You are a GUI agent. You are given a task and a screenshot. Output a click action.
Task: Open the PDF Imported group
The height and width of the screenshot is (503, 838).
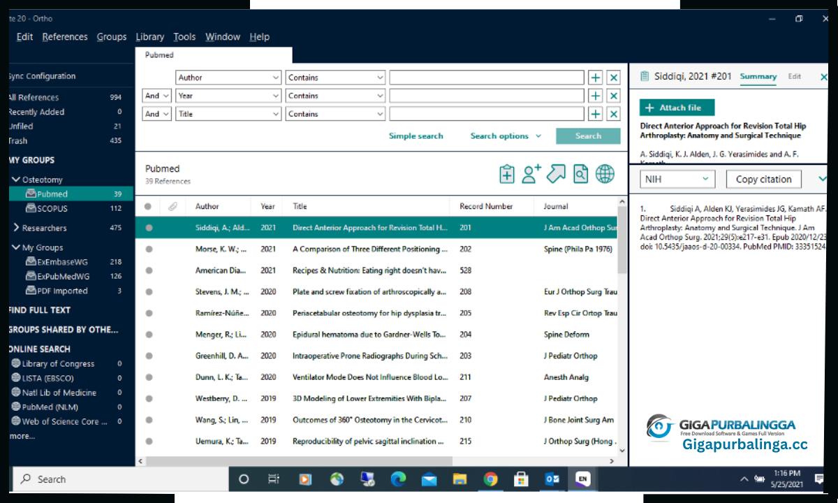[71, 291]
